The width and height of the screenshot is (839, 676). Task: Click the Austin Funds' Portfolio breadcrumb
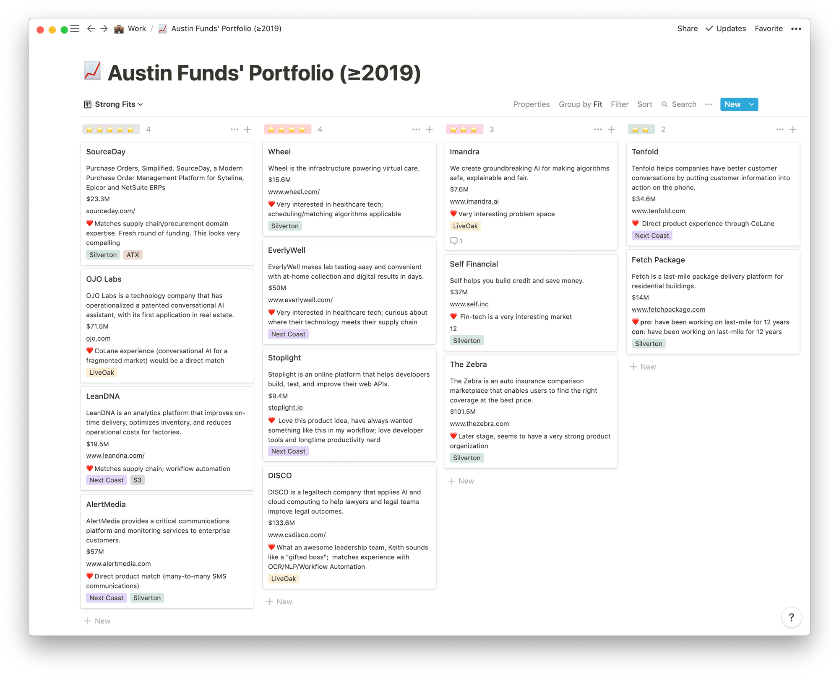pyautogui.click(x=226, y=28)
